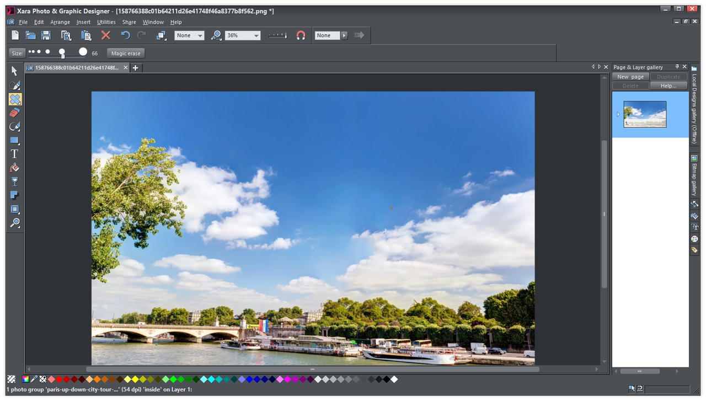Click the New page button
The height and width of the screenshot is (401, 706).
pyautogui.click(x=630, y=77)
